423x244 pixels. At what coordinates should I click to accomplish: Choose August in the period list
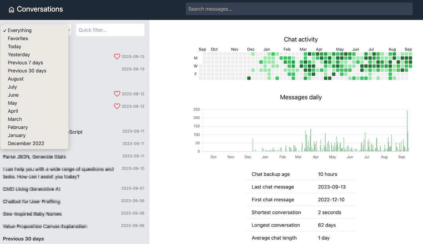coord(16,79)
